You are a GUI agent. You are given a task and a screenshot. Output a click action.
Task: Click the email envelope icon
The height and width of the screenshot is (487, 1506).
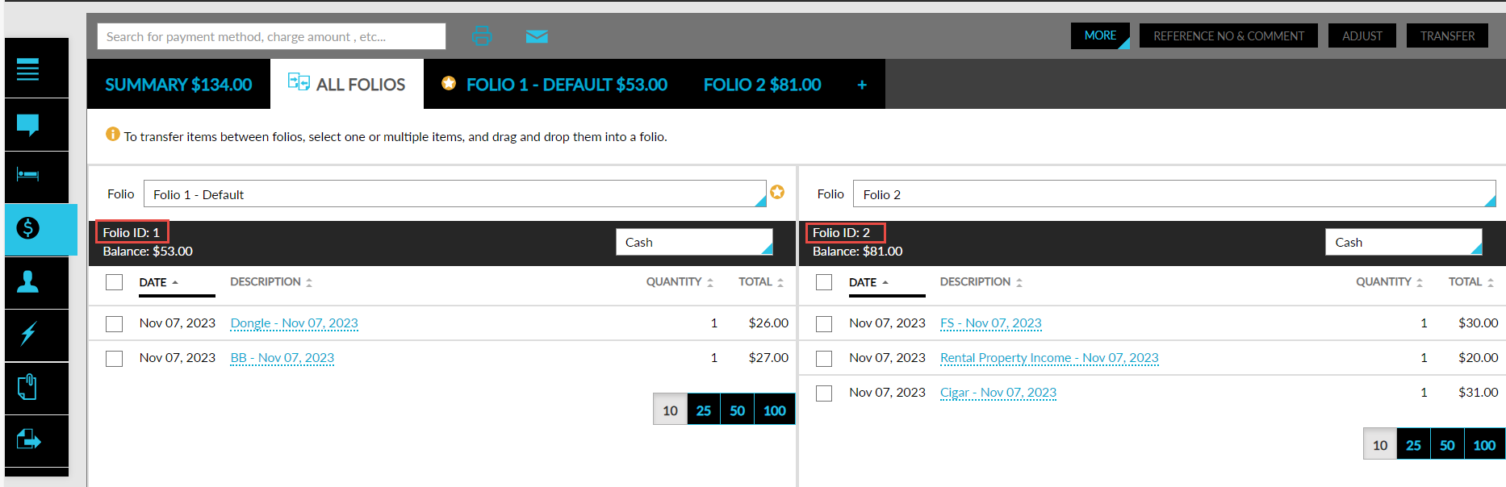pos(537,36)
